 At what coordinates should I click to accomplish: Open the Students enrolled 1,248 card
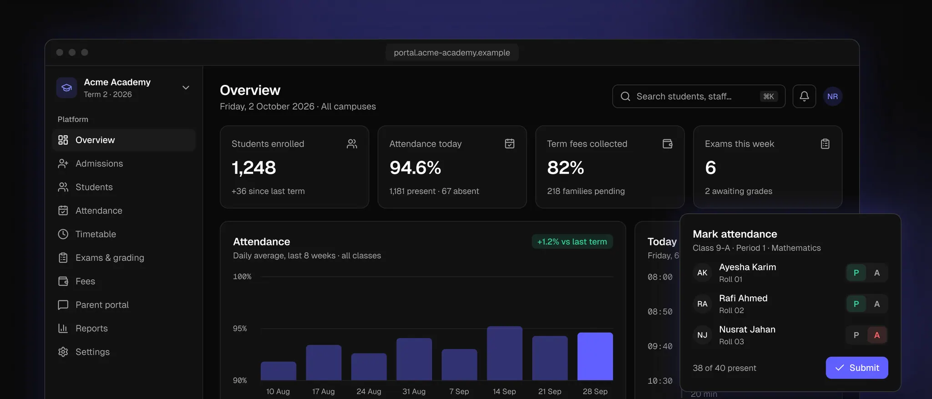coord(294,167)
